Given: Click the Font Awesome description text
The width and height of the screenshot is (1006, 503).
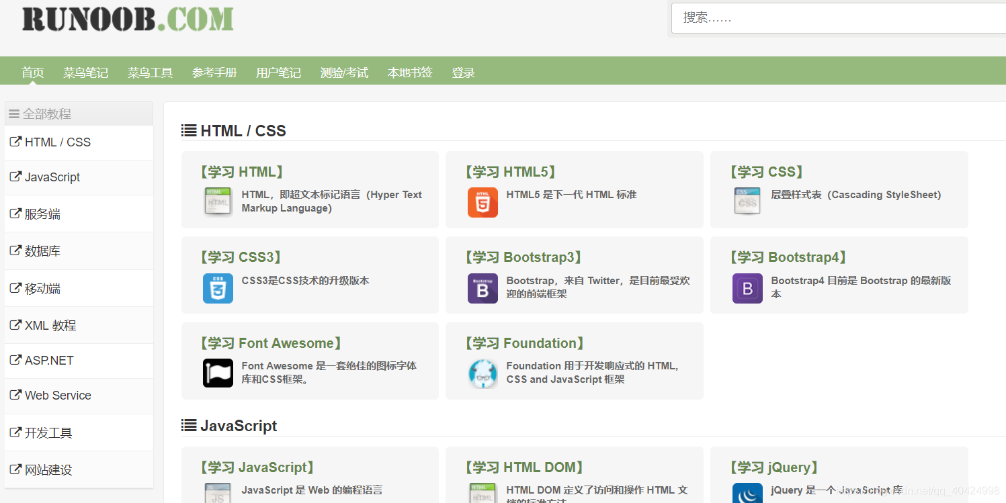Looking at the screenshot, I should (x=329, y=373).
